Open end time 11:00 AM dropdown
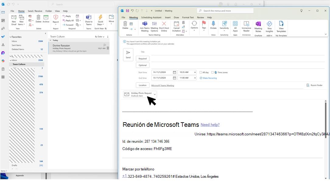330x182 pixels. coord(195,78)
